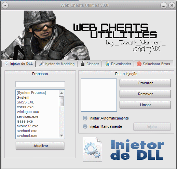Screen dimensions: 177x169
Task: Click the Procurar button
Action: (x=145, y=83)
